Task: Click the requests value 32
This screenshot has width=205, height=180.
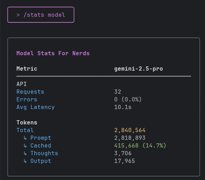Action: (x=118, y=92)
